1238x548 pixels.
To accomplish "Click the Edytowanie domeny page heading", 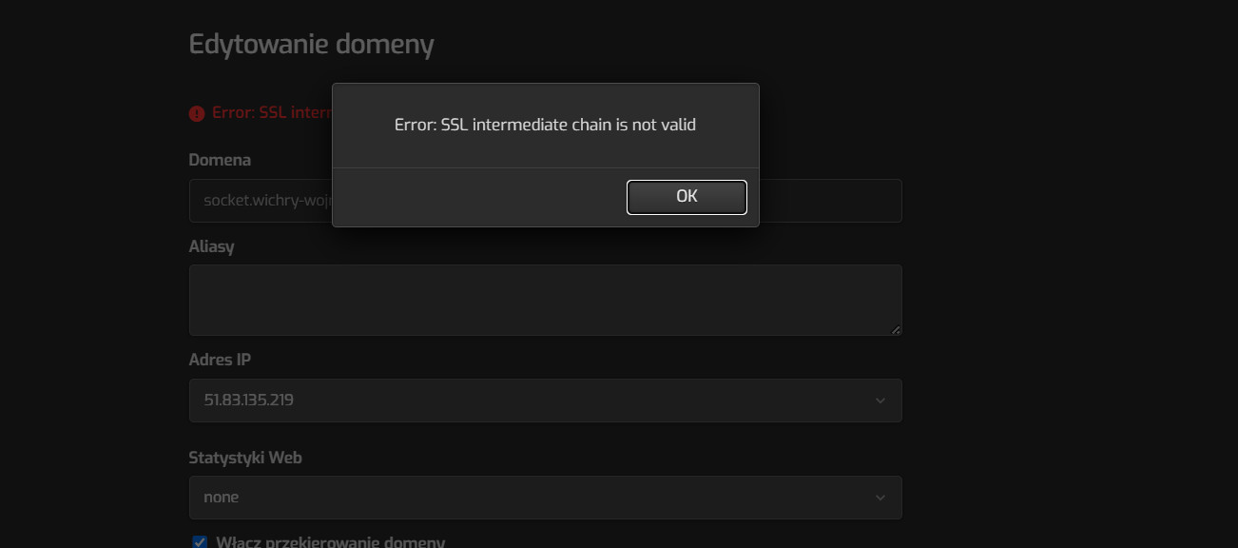I will pos(311,45).
